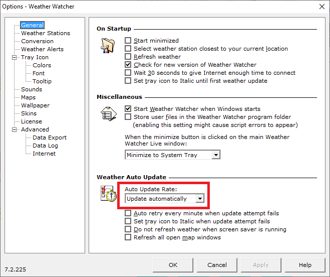The height and width of the screenshot is (277, 330).
Task: Select Wallpaper in the options tree
Action: (x=36, y=105)
